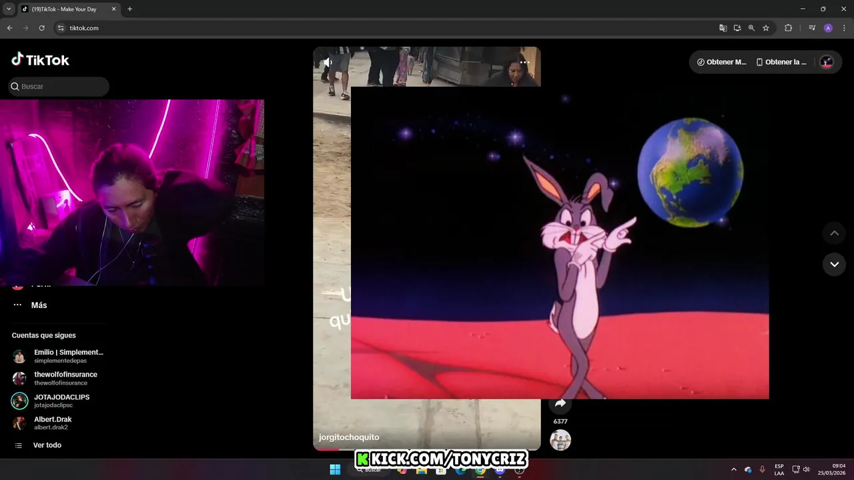Viewport: 854px width, 480px height.
Task: Open the Más menu in the sidebar
Action: [x=30, y=305]
